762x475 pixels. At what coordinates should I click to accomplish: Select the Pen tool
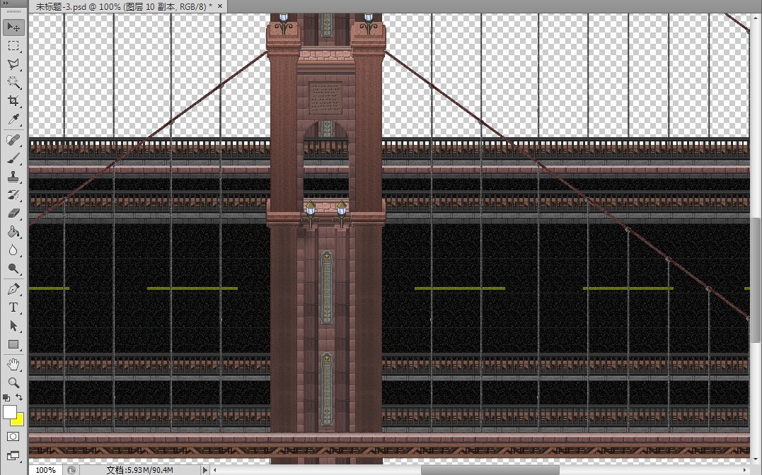pyautogui.click(x=13, y=290)
